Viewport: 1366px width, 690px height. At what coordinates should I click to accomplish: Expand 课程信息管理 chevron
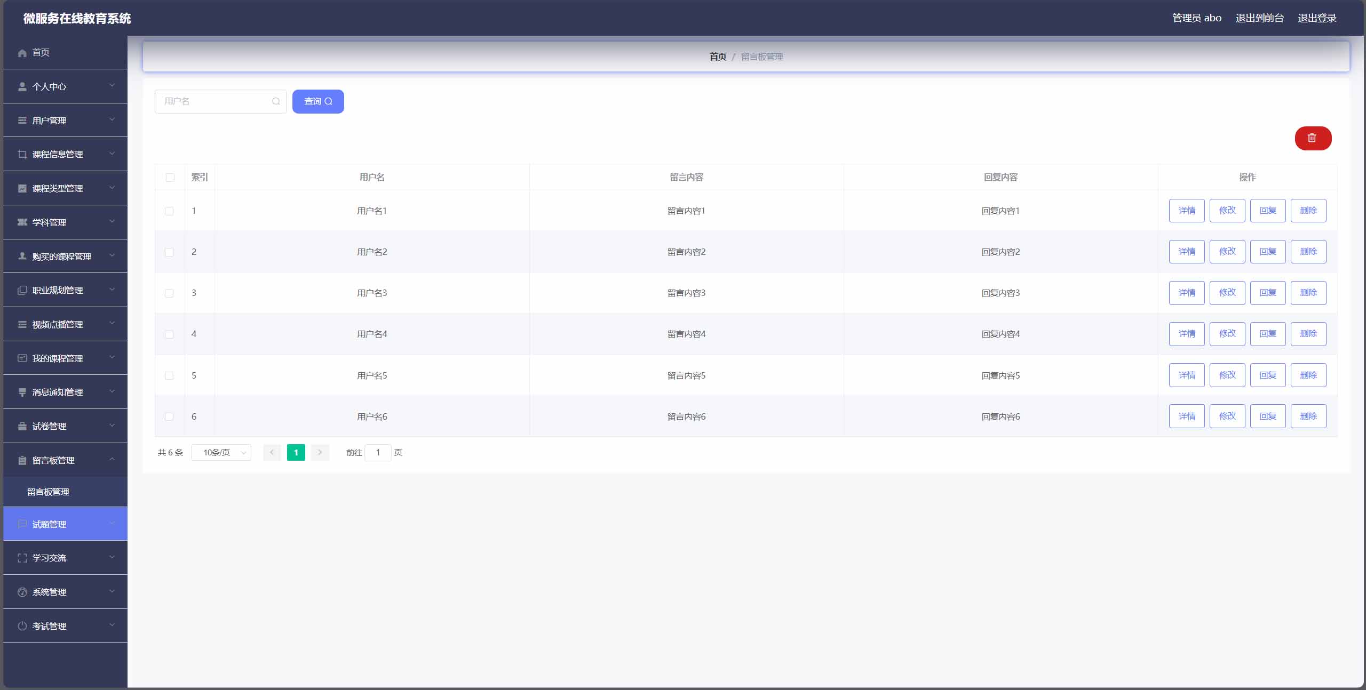pyautogui.click(x=112, y=154)
